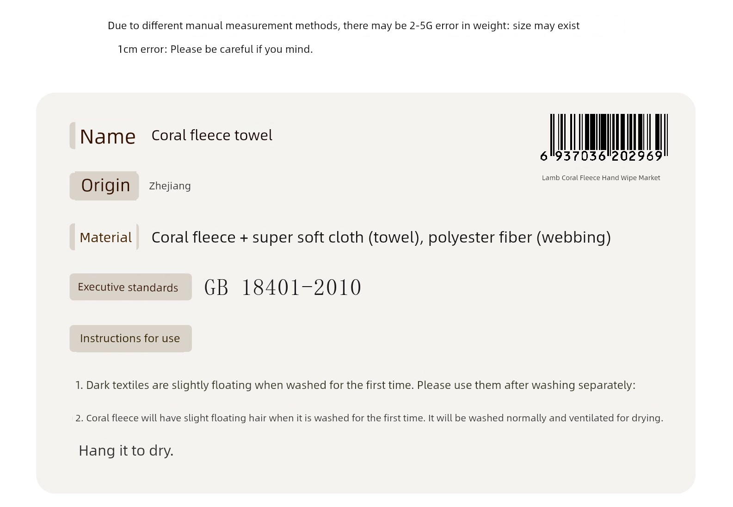
Task: Click the GB 18401-2010 standard code
Action: 283,287
